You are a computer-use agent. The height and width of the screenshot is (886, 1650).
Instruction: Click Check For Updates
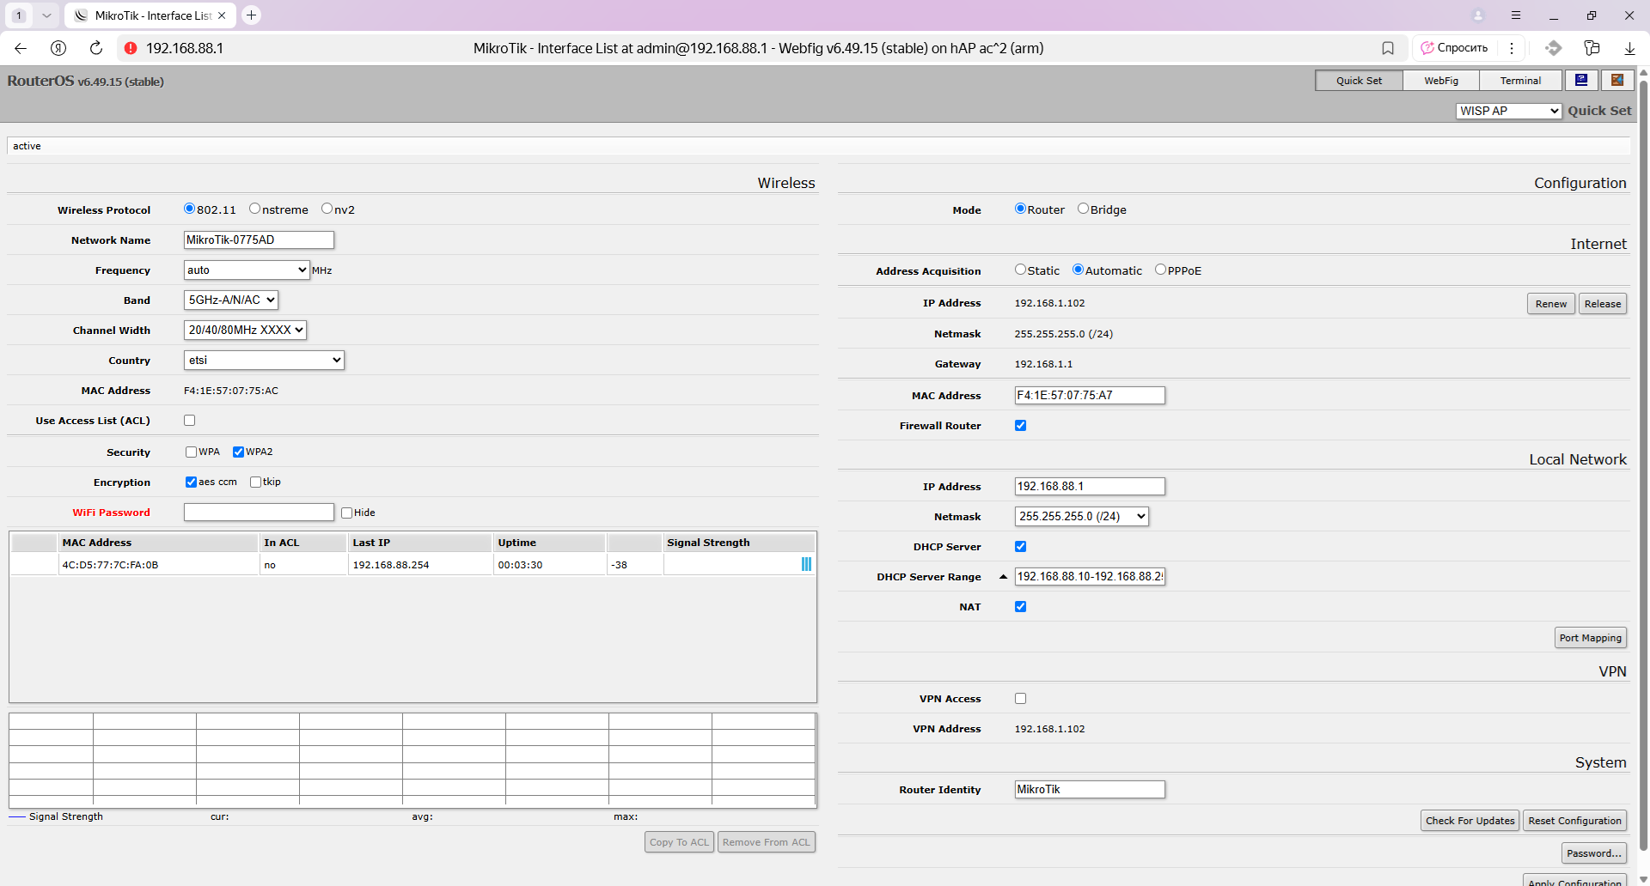point(1470,821)
